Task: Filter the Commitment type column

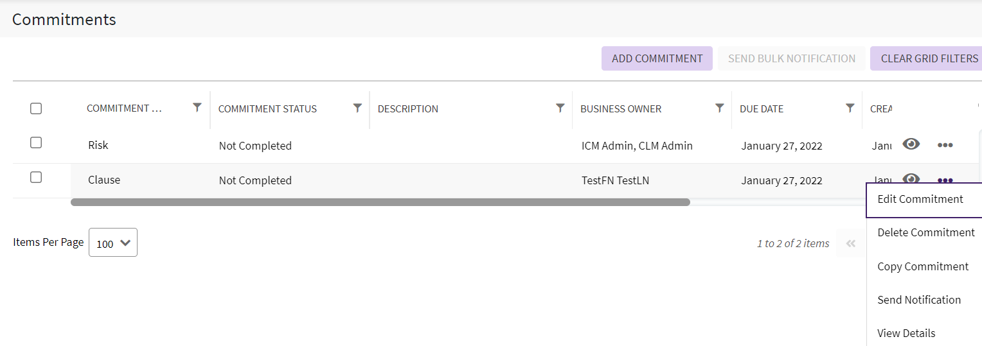Action: [x=197, y=108]
